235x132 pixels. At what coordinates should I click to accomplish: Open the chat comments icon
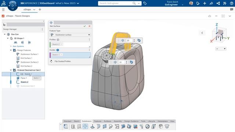coord(232,10)
